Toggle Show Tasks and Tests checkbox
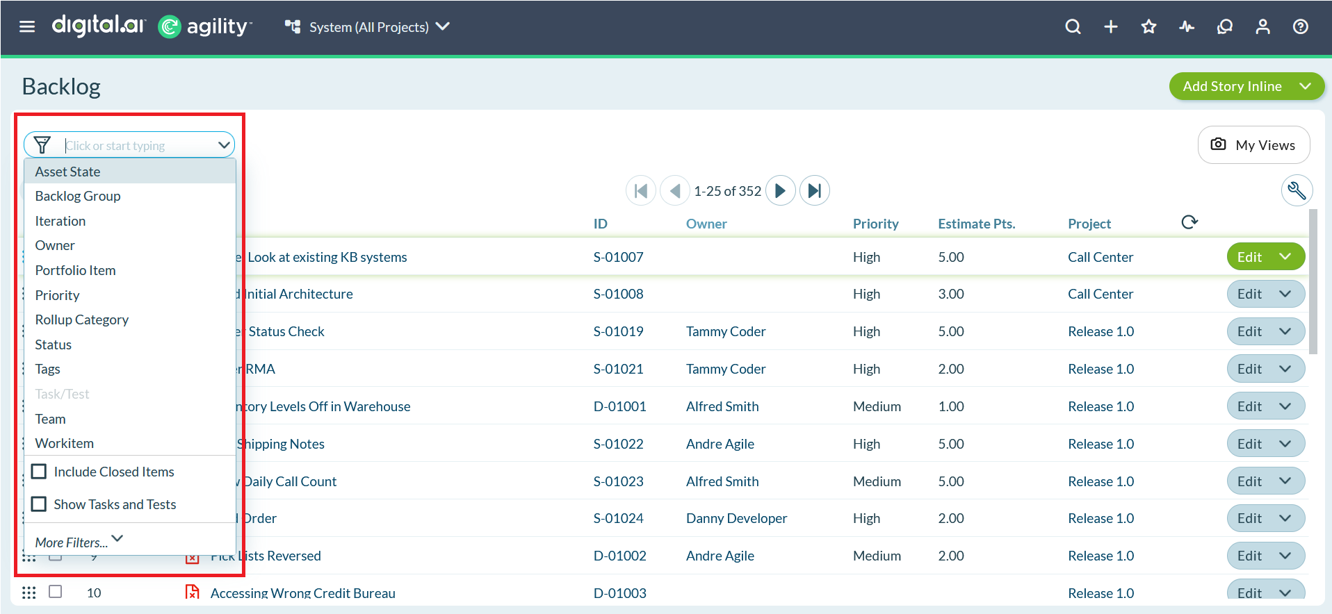The image size is (1332, 614). pos(39,504)
